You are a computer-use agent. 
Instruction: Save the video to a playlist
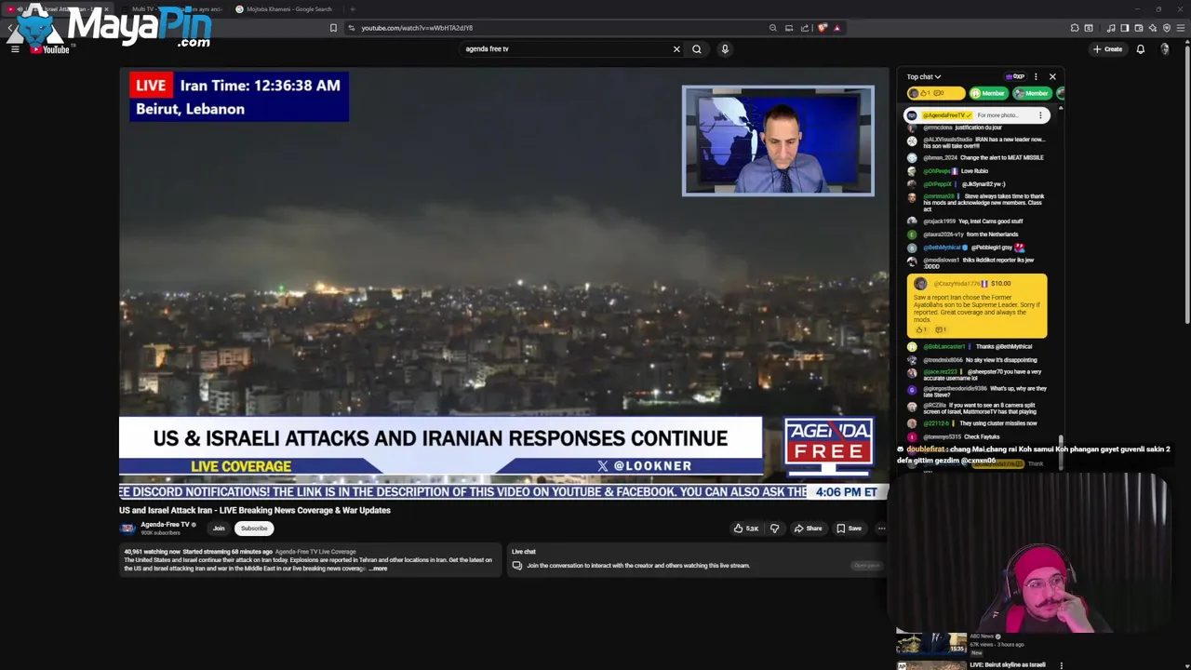pos(849,529)
